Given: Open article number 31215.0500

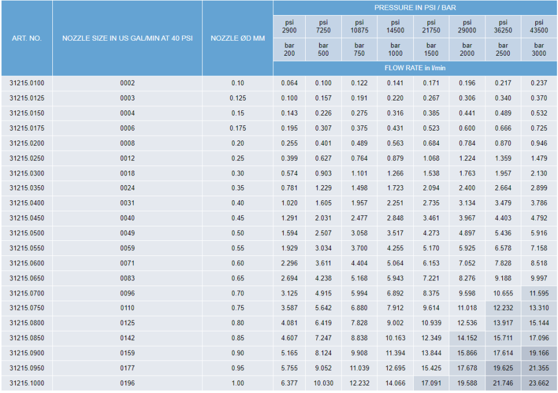Looking at the screenshot, I should point(27,233).
